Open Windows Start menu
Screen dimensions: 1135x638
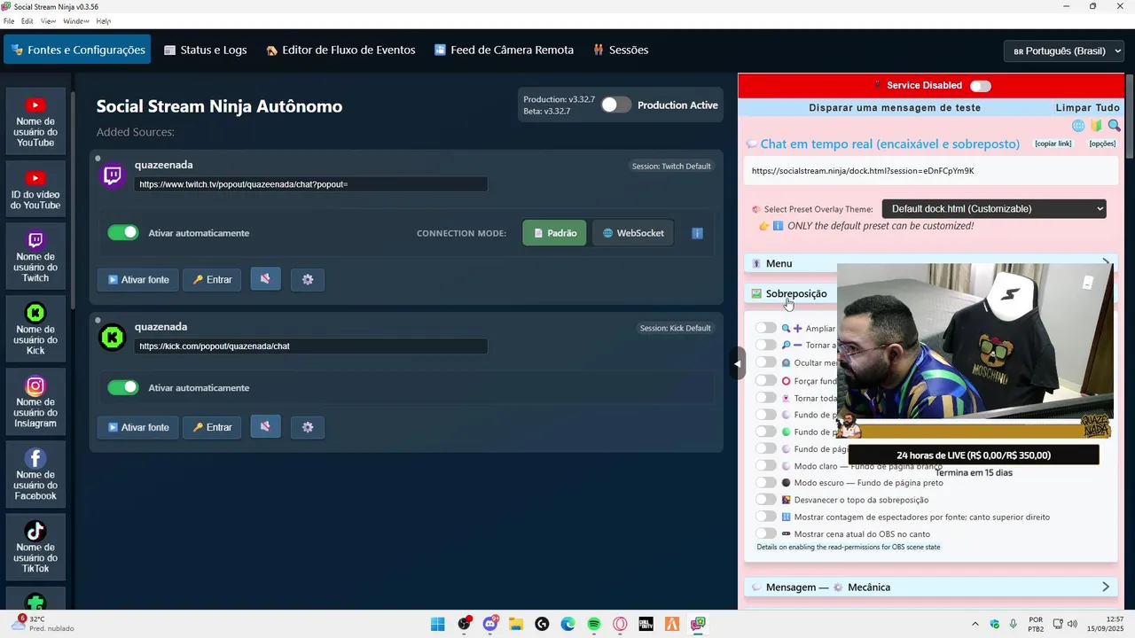[x=438, y=624]
